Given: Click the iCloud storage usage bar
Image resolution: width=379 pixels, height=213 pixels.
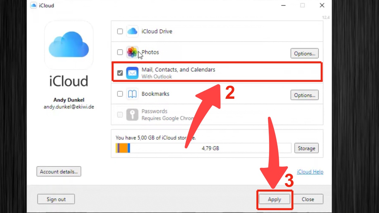Looking at the screenshot, I should [x=203, y=148].
